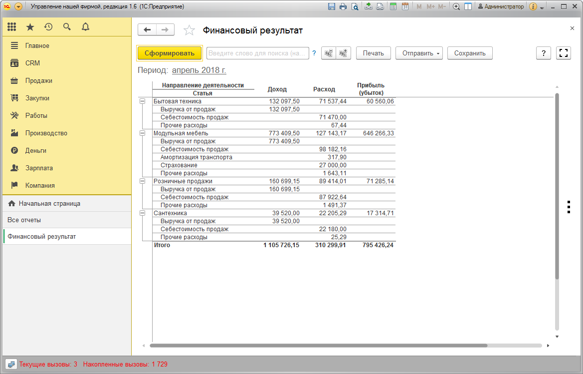Add Финансовый результат to favorites with the star
583x374 pixels.
pyautogui.click(x=189, y=30)
